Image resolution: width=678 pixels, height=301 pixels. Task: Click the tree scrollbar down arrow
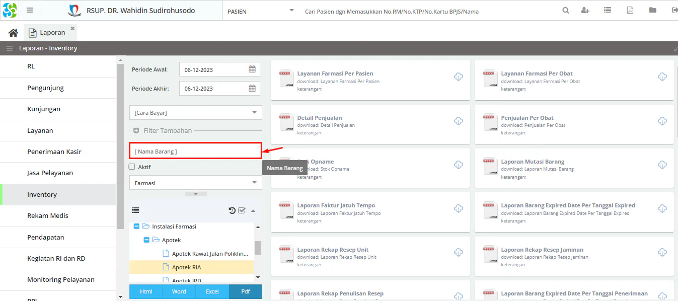258,277
